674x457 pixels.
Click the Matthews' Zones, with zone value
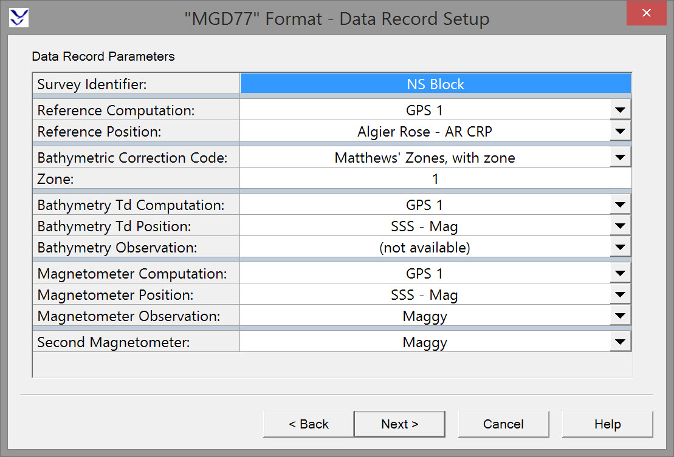(x=424, y=158)
